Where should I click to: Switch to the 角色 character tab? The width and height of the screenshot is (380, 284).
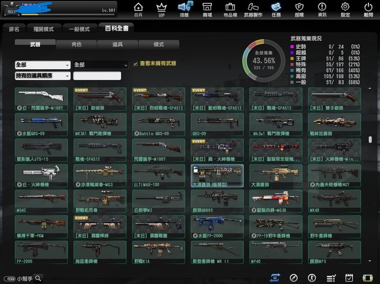tap(76, 45)
